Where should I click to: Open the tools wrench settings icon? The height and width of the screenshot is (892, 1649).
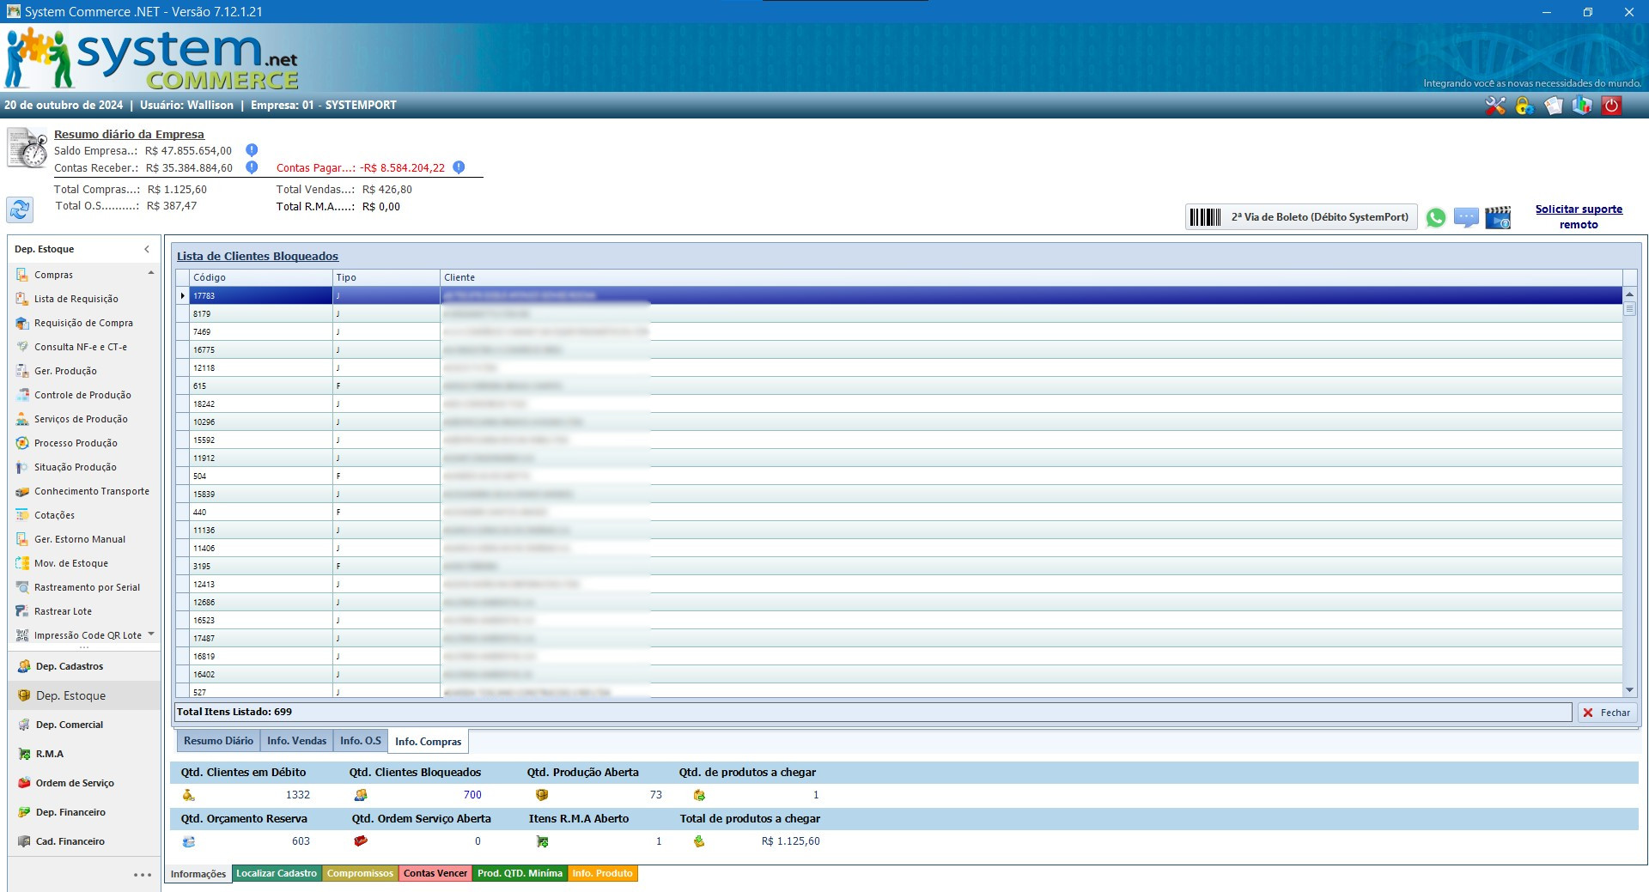tap(1495, 106)
